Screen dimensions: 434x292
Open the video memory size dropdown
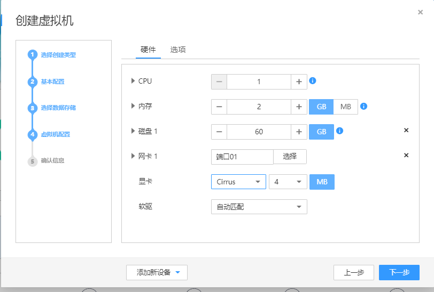(x=288, y=182)
